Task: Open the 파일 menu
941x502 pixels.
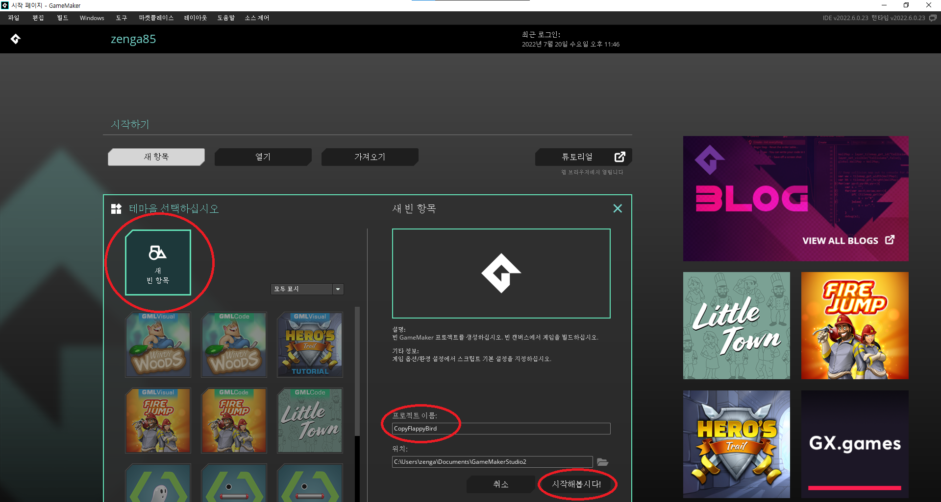Action: (x=14, y=18)
